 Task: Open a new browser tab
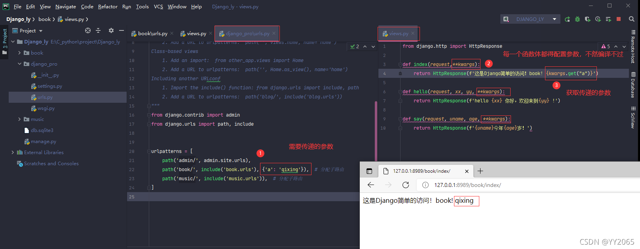coord(480,171)
